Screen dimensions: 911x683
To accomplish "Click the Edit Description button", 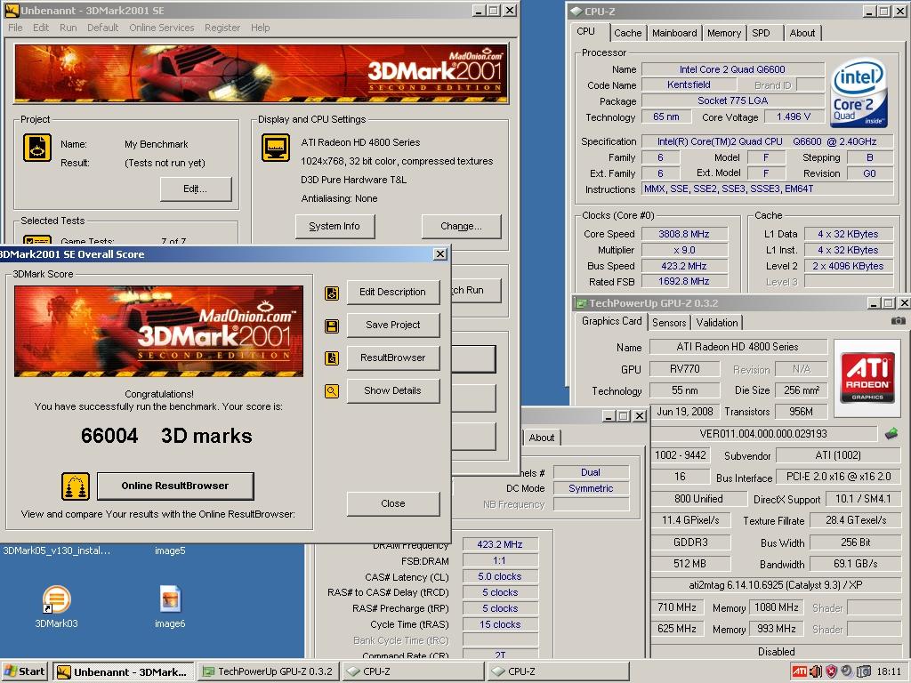I will pyautogui.click(x=392, y=292).
